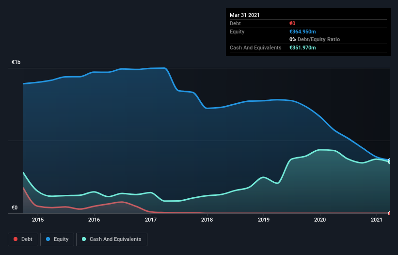The width and height of the screenshot is (398, 255).
Task: Click the 2018 x-axis label
Action: 207,220
